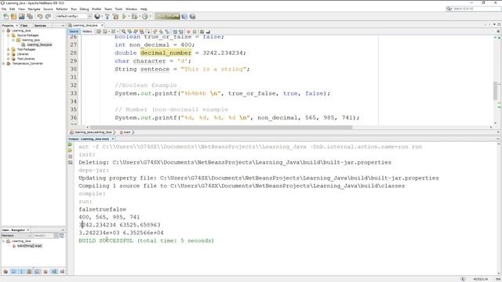Click the Source view button

pyautogui.click(x=74, y=31)
